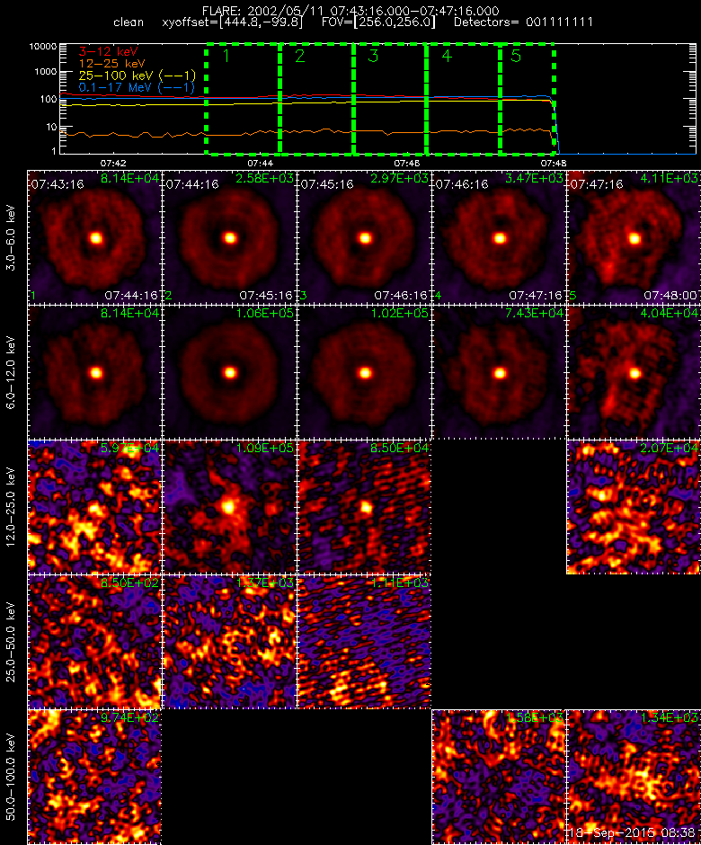Pick the 12.0-25.0 keV image labeled 2.07E+04

tap(634, 507)
